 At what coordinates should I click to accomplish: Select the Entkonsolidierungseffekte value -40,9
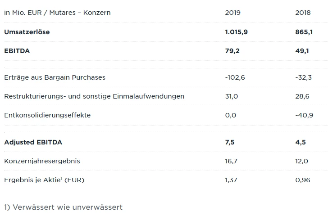(304, 115)
